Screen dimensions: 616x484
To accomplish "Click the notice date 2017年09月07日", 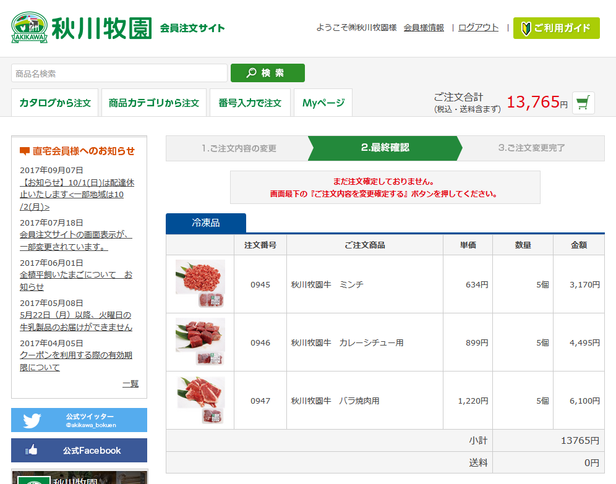I will [51, 171].
